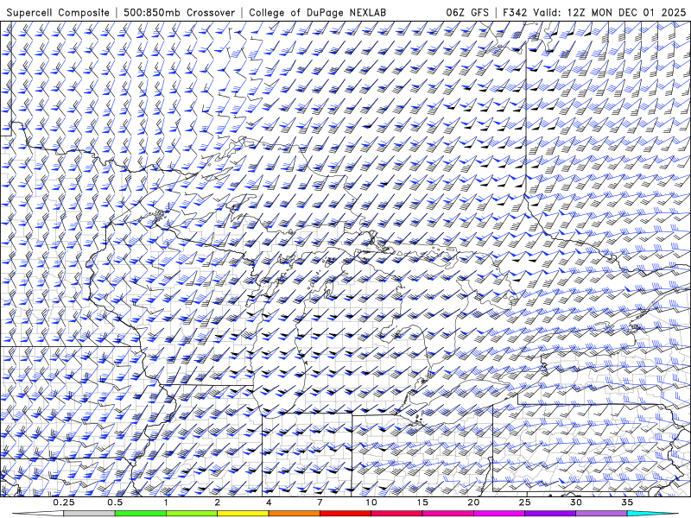
Task: Click the colorbar label reading 1
Action: tap(166, 502)
